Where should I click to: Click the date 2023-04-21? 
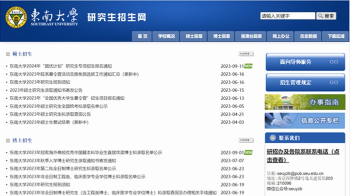pyautogui.click(x=232, y=114)
